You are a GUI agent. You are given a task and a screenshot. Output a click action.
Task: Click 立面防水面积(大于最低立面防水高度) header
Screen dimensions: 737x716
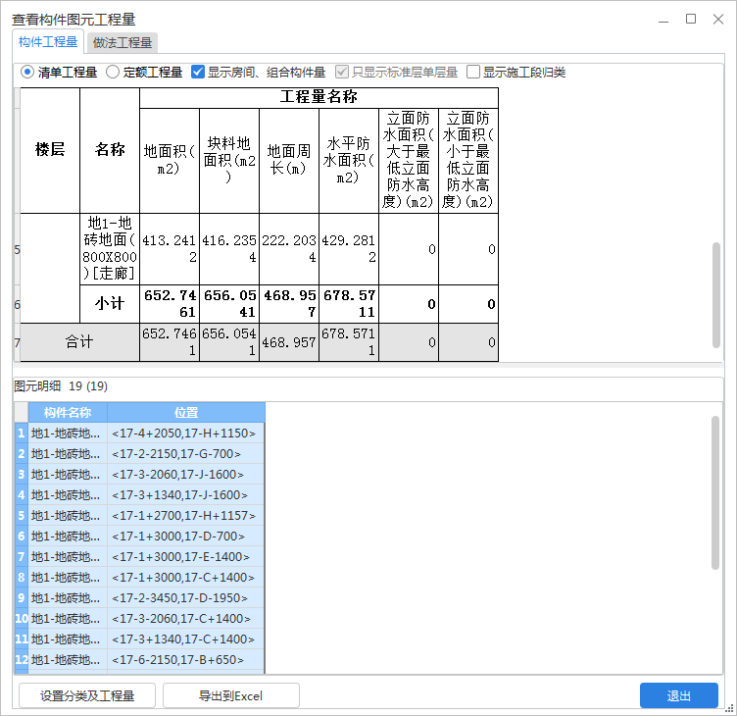[x=409, y=161]
